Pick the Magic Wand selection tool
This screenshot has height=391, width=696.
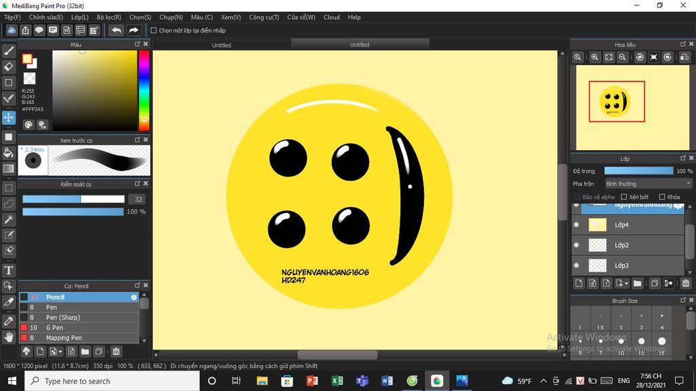point(9,219)
